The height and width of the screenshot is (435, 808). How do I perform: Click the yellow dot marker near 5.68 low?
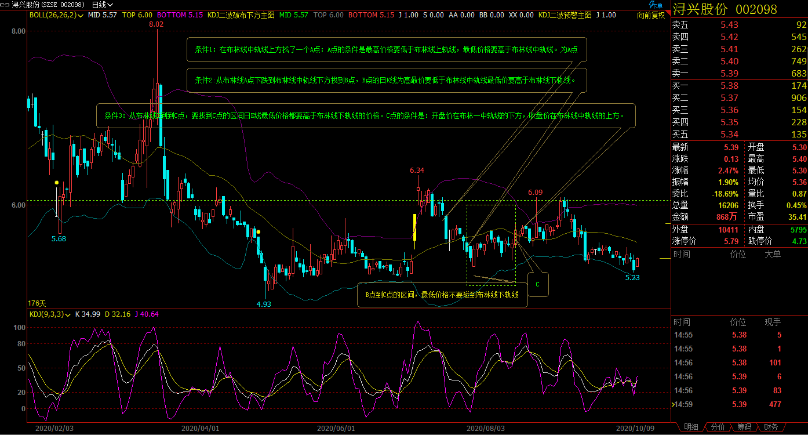pos(56,183)
